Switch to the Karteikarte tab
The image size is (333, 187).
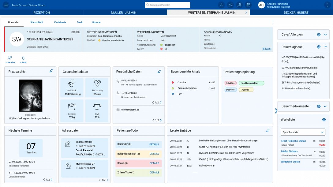coord(60,22)
